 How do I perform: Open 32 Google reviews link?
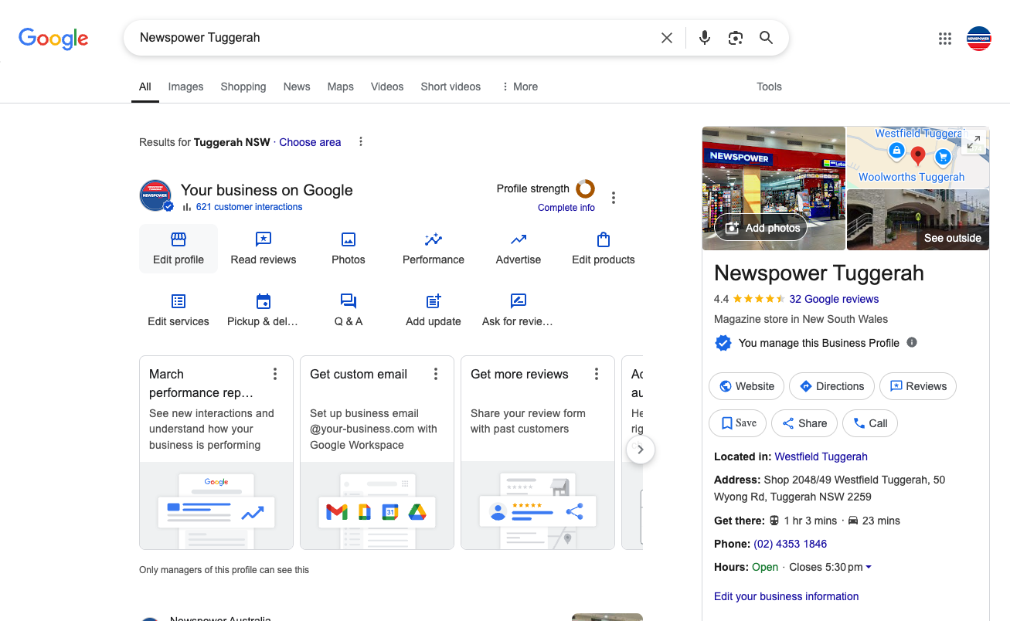pyautogui.click(x=834, y=299)
